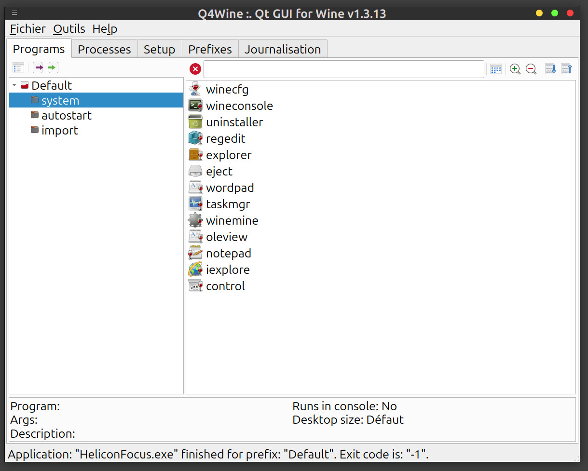588x471 pixels.
Task: Select the control panel icon
Action: (195, 286)
